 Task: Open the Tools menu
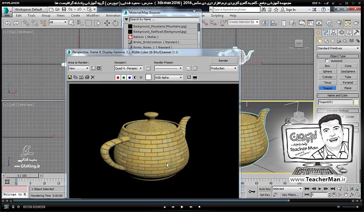[x=31, y=15]
